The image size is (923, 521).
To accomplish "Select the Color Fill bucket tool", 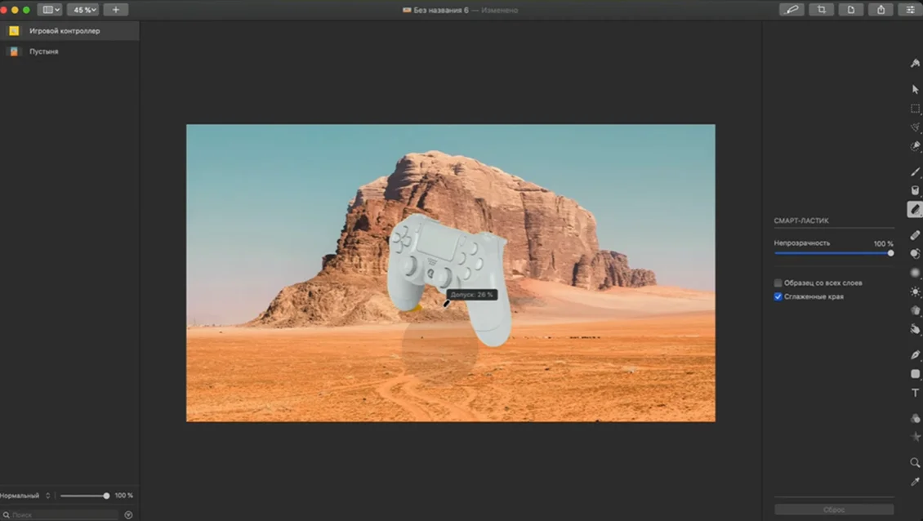I will (915, 190).
